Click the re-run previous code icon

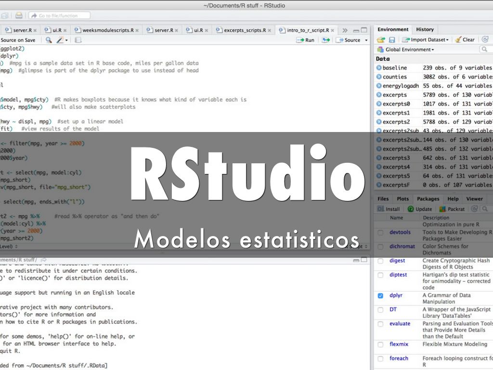326,40
